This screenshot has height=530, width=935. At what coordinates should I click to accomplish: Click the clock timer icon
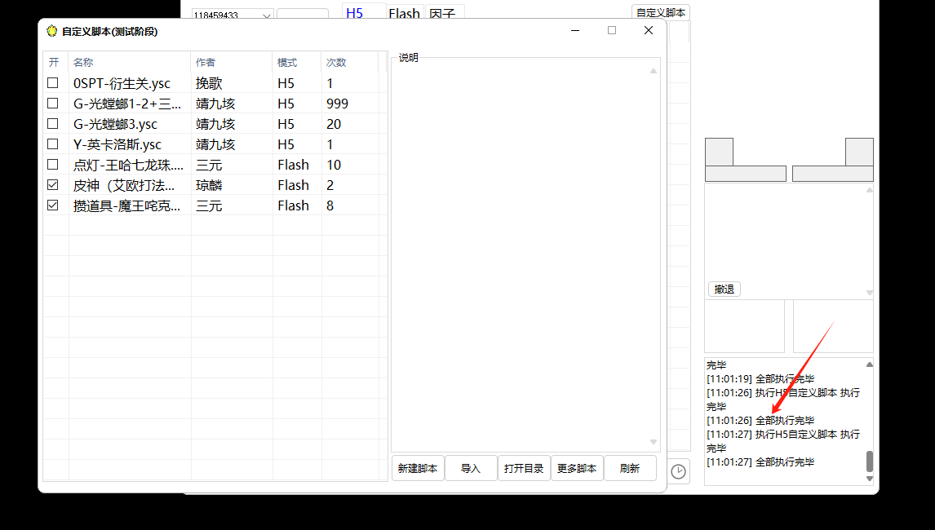[x=678, y=470]
